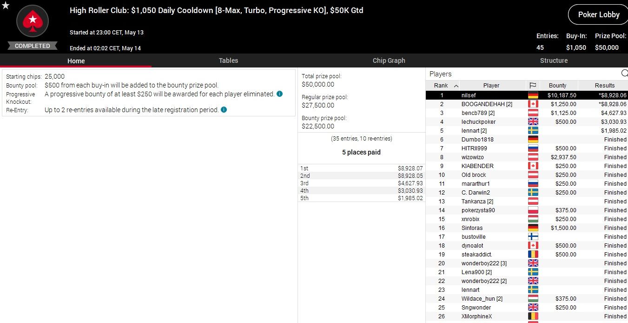The image size is (628, 323).
Task: Sort by the Player column header
Action: pyautogui.click(x=491, y=86)
